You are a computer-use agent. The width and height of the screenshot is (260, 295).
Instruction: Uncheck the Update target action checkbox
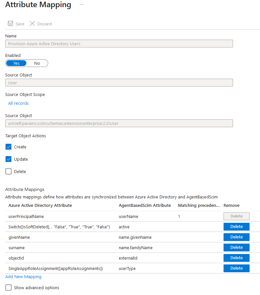(x=8, y=159)
